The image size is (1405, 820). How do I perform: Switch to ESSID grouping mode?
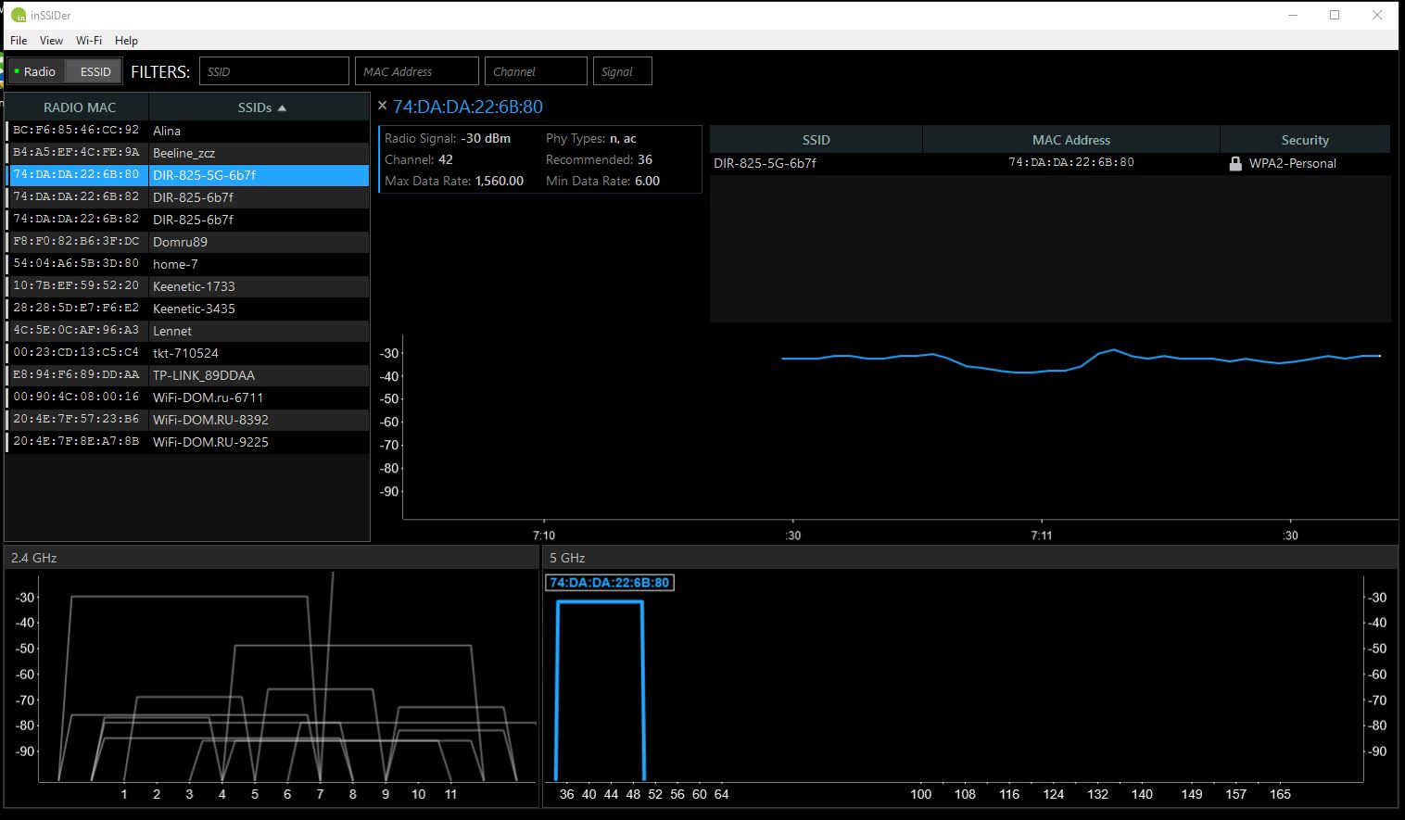95,71
